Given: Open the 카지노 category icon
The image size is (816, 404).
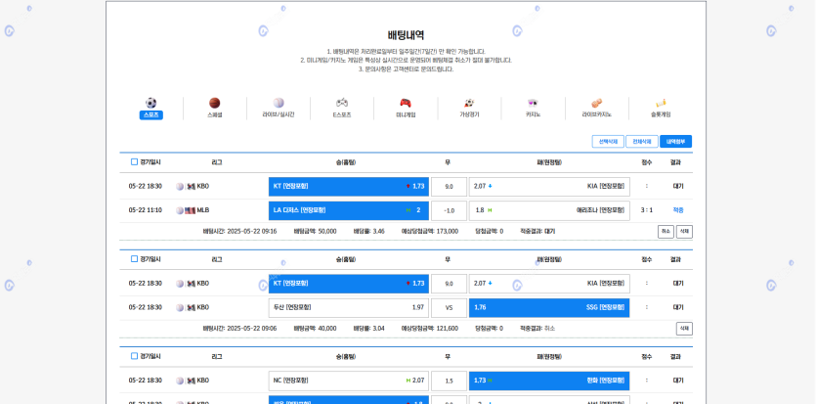Looking at the screenshot, I should (x=533, y=104).
